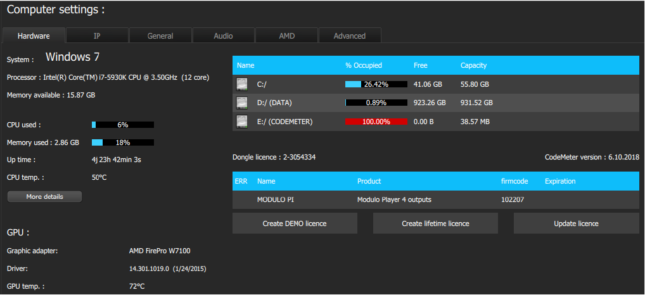The height and width of the screenshot is (295, 645).
Task: Click the firmcode value 102207
Action: pyautogui.click(x=513, y=200)
